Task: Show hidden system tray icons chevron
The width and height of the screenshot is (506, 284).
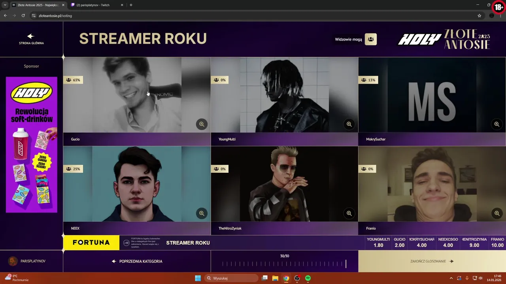Action: [451, 278]
